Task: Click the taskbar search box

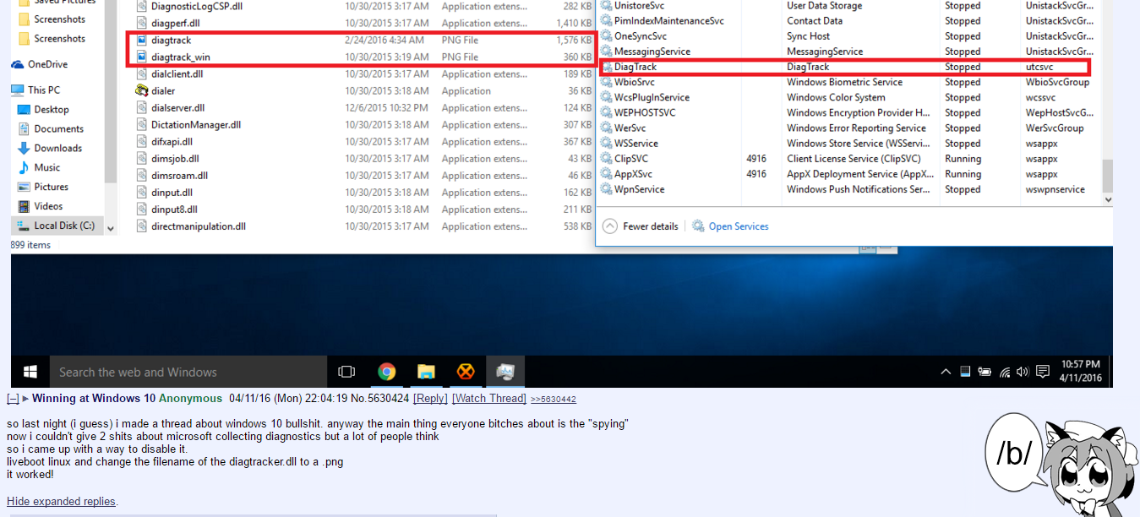Action: [188, 372]
